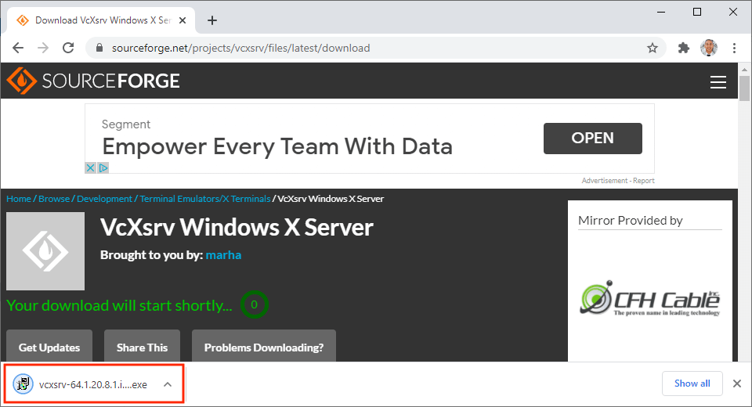Open the SourceForge hamburger menu
Screen dimensions: 752x407
pyautogui.click(x=718, y=82)
